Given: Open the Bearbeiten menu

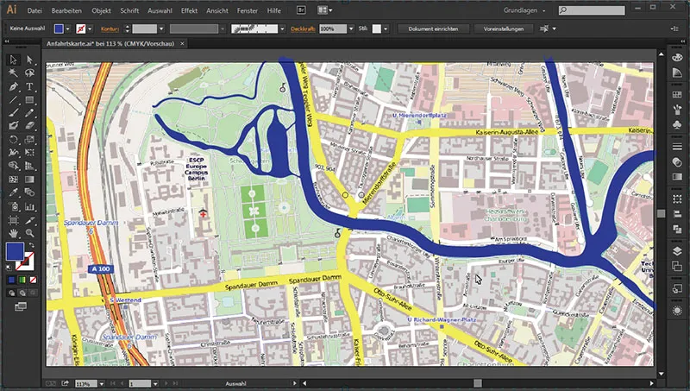Looking at the screenshot, I should 66,10.
